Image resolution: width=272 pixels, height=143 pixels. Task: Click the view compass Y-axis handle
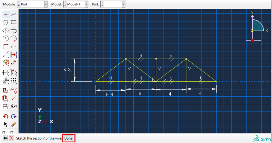click(x=252, y=16)
